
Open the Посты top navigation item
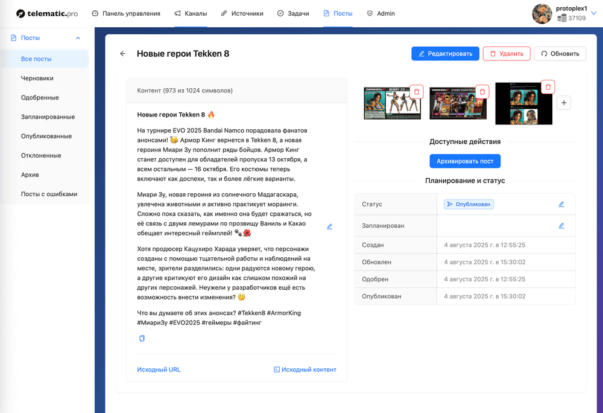click(x=338, y=13)
